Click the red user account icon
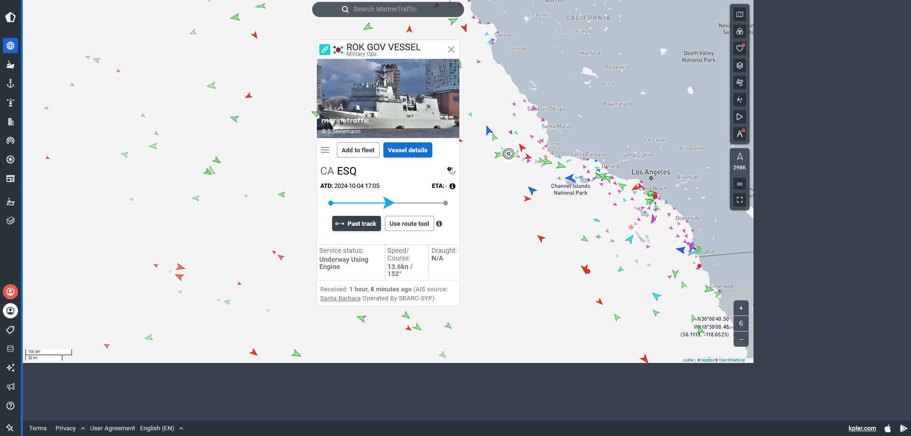Viewport: 911px width, 436px height. (10, 291)
